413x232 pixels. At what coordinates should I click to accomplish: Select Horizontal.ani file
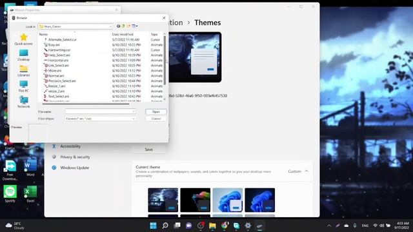click(56, 60)
